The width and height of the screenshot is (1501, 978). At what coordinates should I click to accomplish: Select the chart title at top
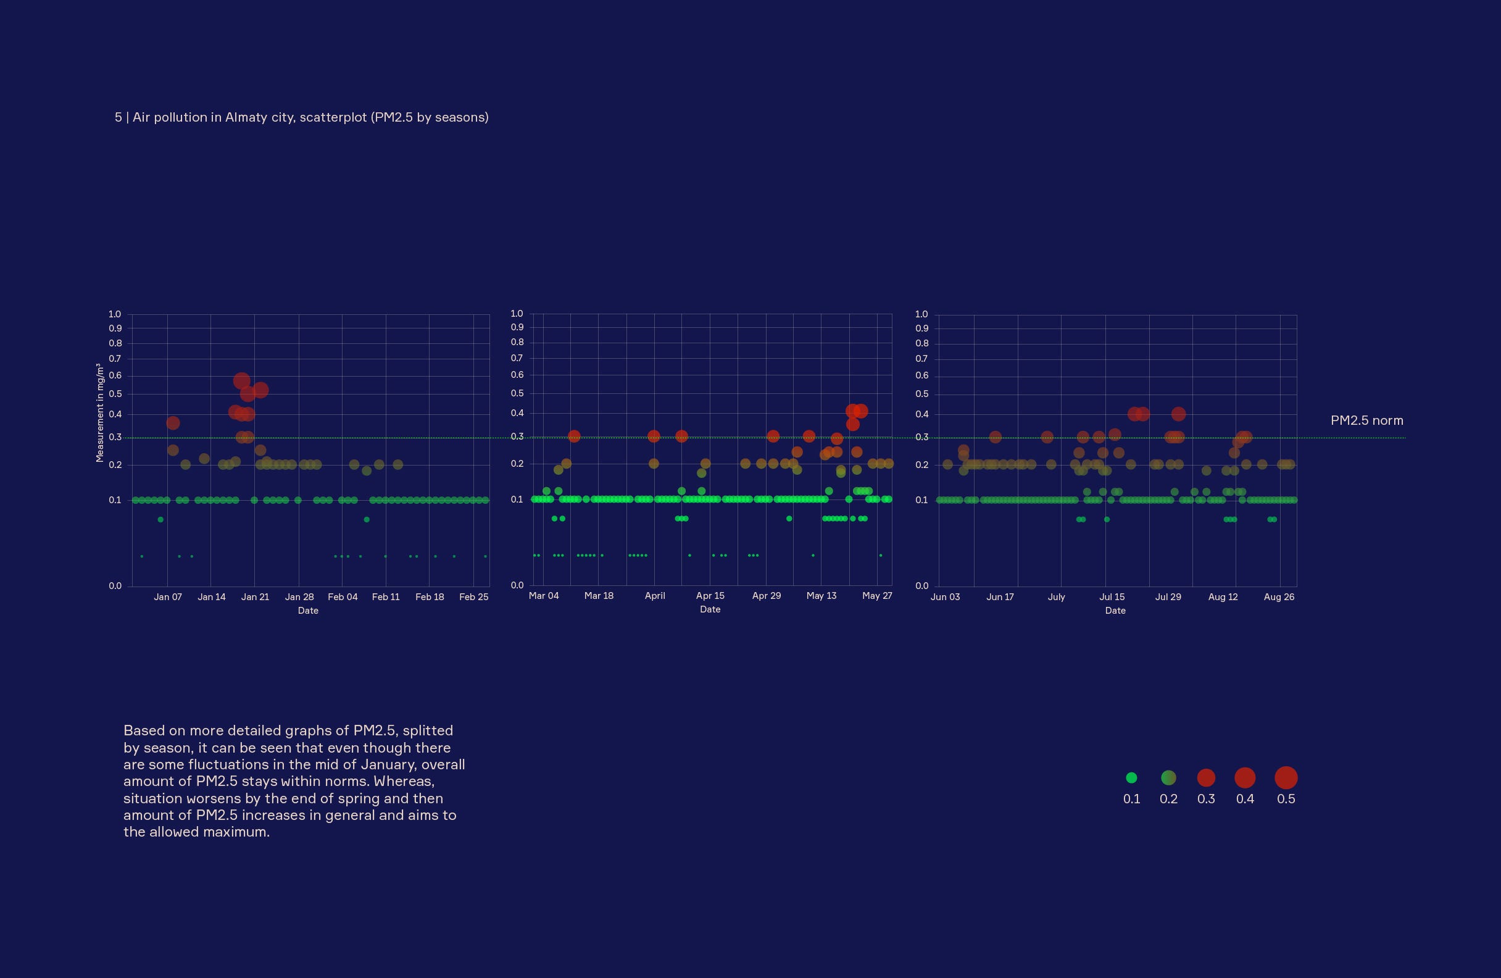coord(301,117)
